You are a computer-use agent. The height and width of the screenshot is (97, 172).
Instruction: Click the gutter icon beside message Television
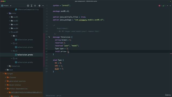[49, 37]
